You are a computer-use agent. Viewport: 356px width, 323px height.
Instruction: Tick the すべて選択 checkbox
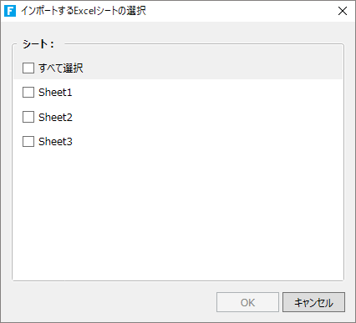[x=28, y=68]
